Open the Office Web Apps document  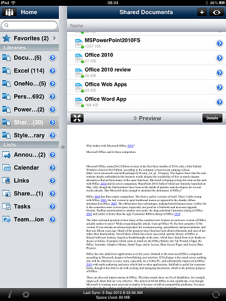[147, 87]
